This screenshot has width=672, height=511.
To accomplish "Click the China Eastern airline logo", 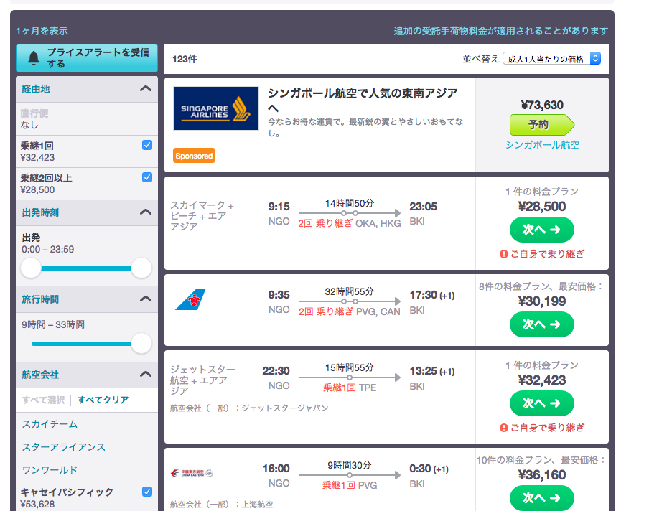I will point(192,473).
